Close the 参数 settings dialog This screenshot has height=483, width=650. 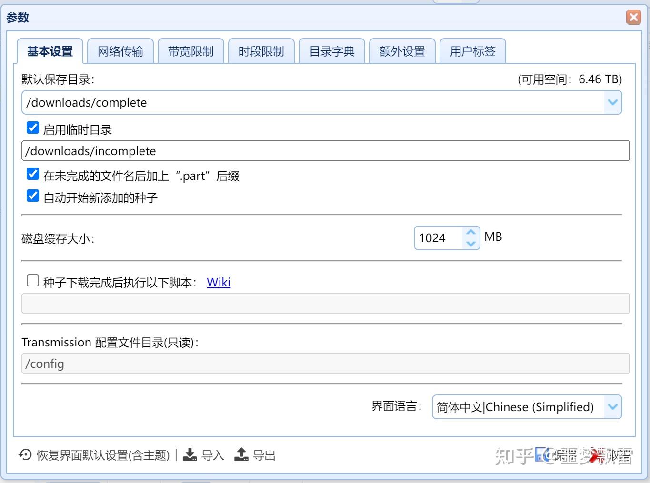(x=633, y=17)
